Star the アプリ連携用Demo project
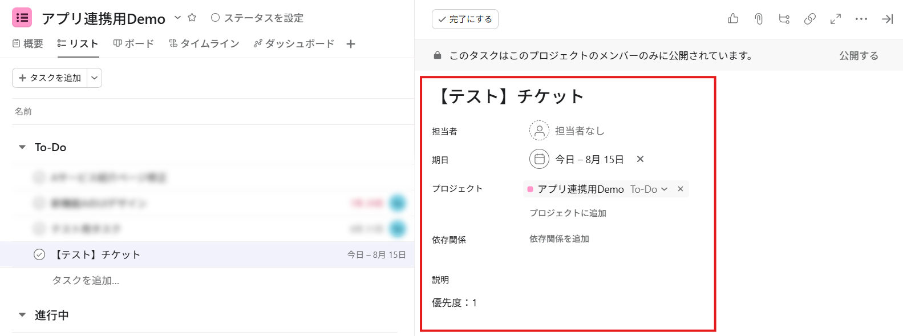The image size is (903, 336). (x=192, y=18)
